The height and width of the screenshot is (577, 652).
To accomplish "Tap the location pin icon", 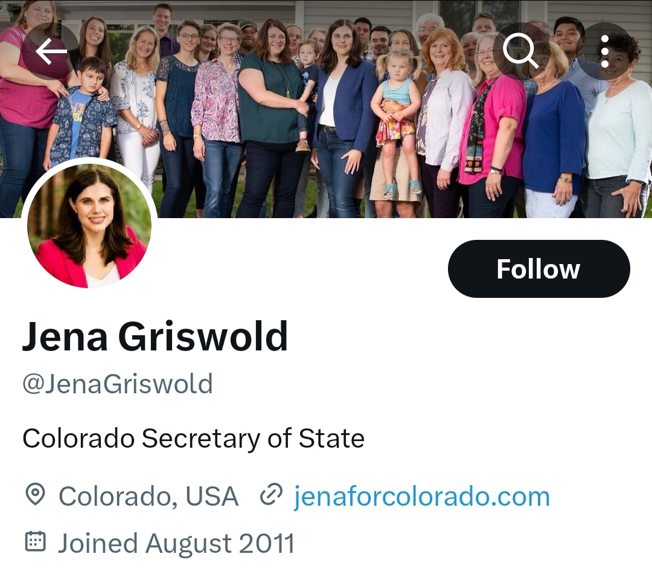I will tap(35, 494).
